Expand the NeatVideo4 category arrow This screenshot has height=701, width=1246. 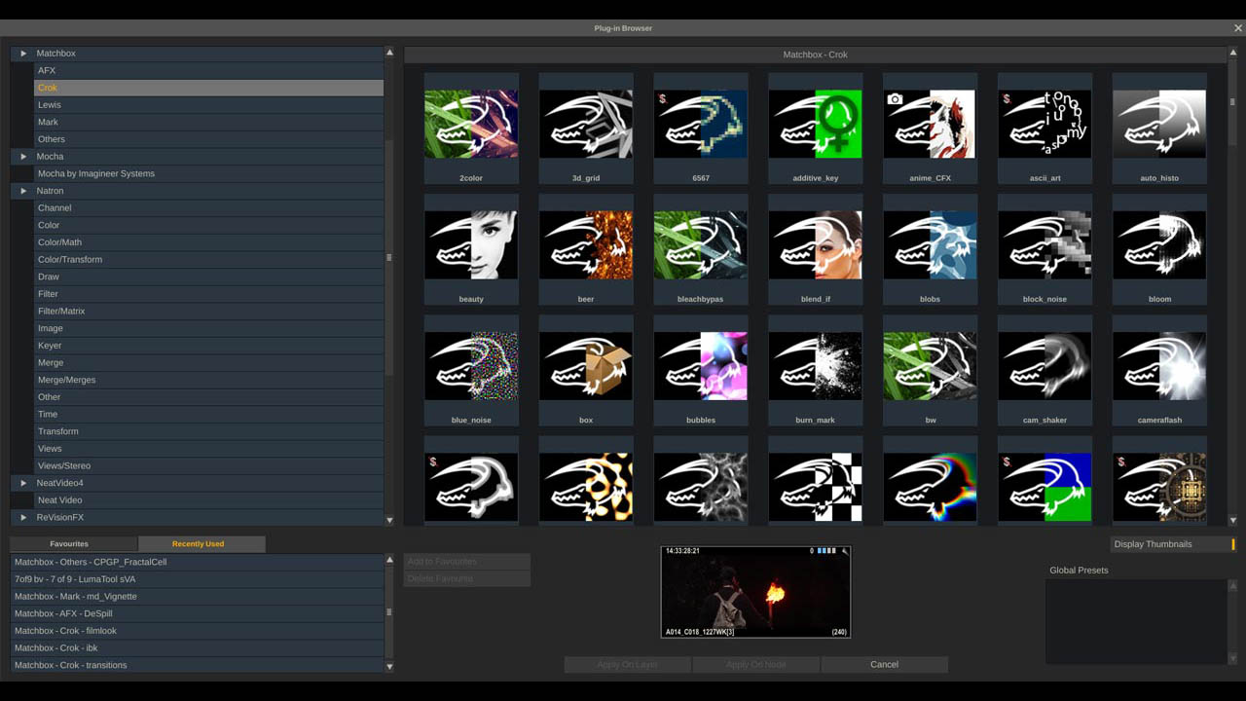click(x=23, y=483)
